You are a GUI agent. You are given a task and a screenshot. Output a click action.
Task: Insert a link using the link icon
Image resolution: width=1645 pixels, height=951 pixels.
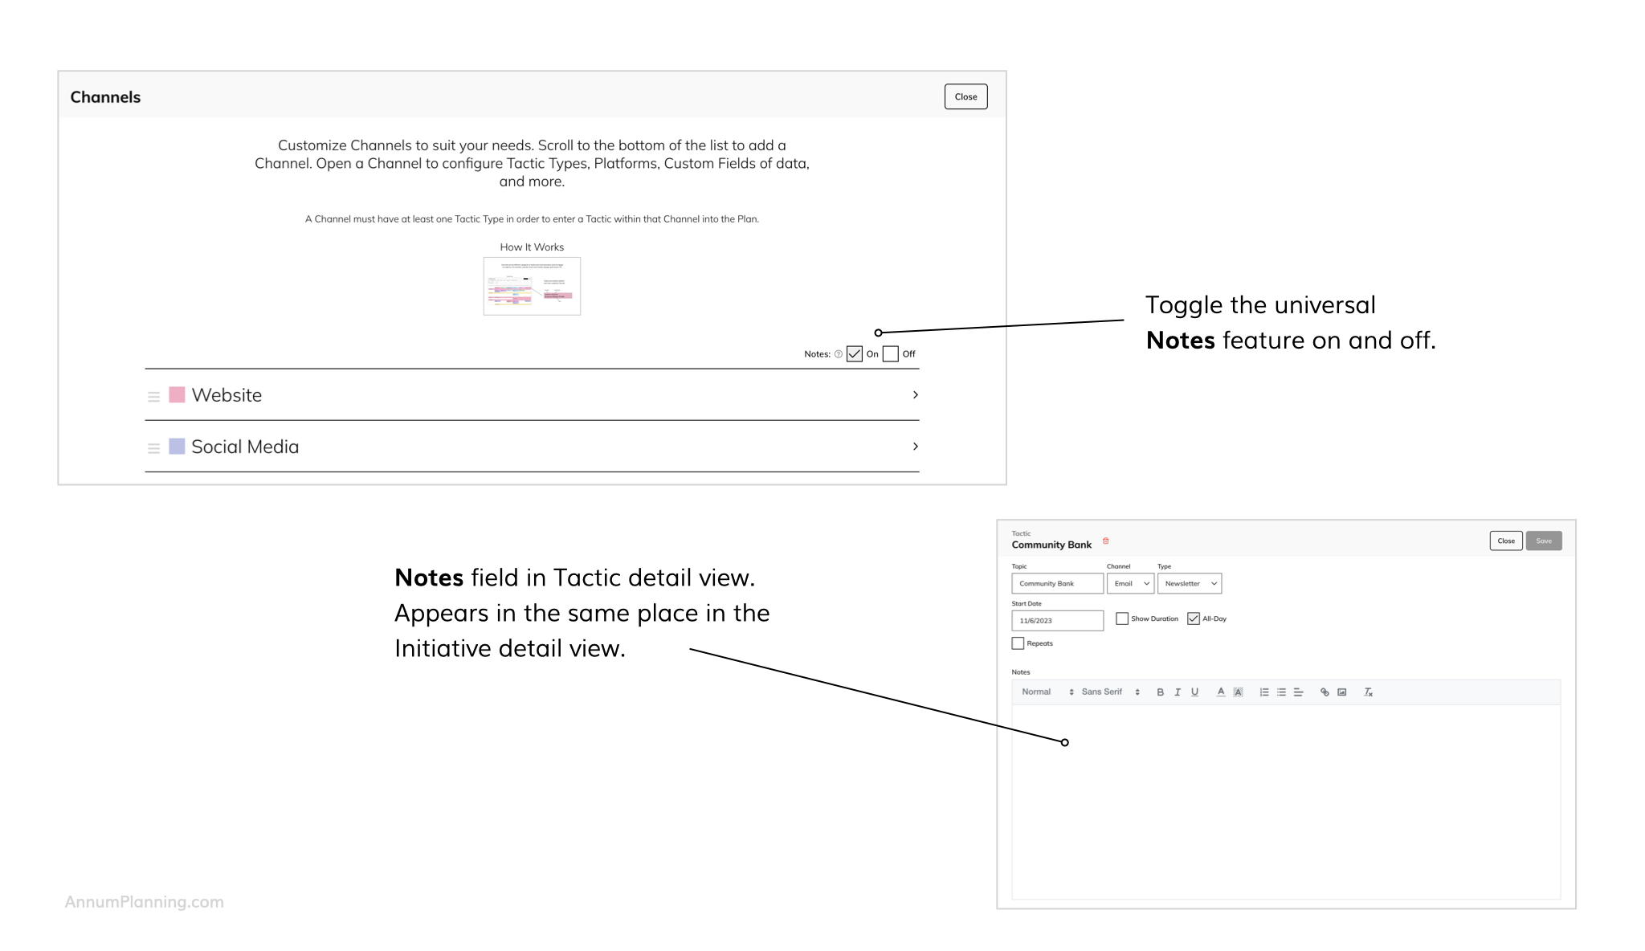point(1325,692)
